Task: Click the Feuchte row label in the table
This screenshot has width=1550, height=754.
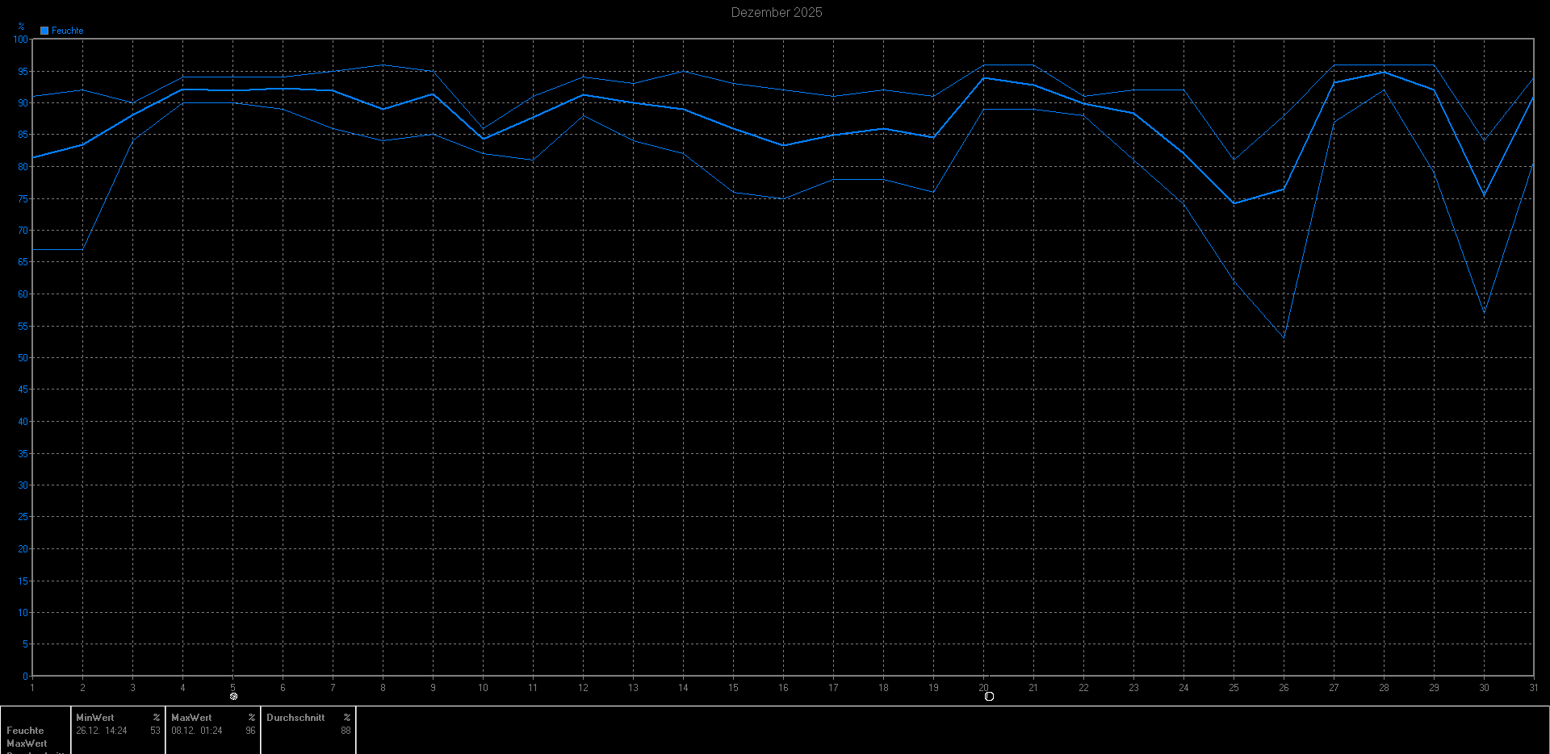Action: [25, 731]
